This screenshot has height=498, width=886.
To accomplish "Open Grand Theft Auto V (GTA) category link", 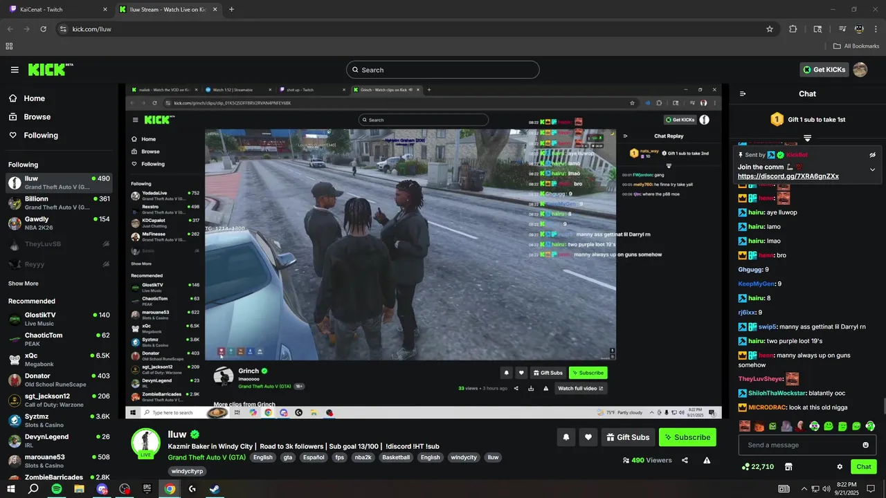I will click(x=207, y=457).
